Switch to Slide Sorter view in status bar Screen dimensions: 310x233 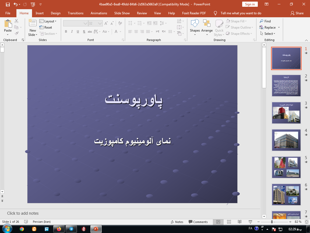229,222
